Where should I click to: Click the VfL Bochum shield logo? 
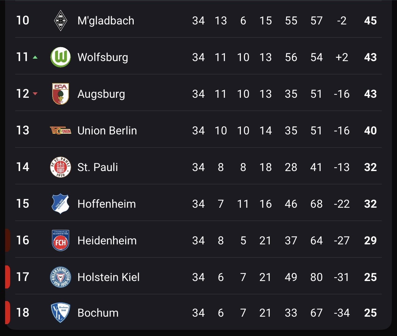pyautogui.click(x=60, y=313)
